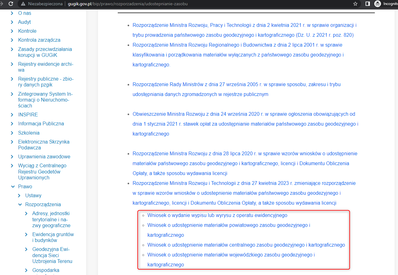Open the wniosek for centralny zasób geodezyjny
This screenshot has height=275, width=398.
coord(246,245)
